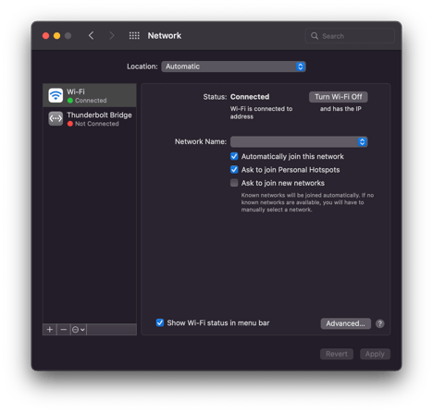Minimize the Network window
Image resolution: width=433 pixels, height=412 pixels.
56,36
